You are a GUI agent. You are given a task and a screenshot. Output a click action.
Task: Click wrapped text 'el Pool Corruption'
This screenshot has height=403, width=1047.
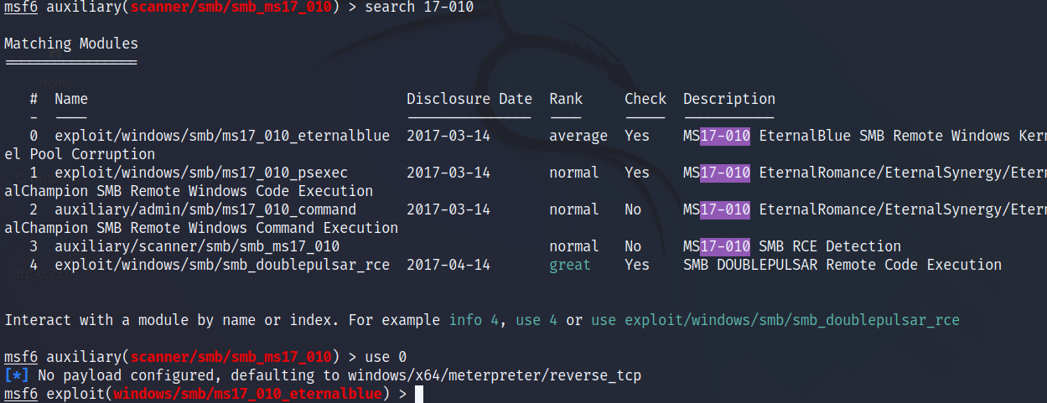pos(80,154)
